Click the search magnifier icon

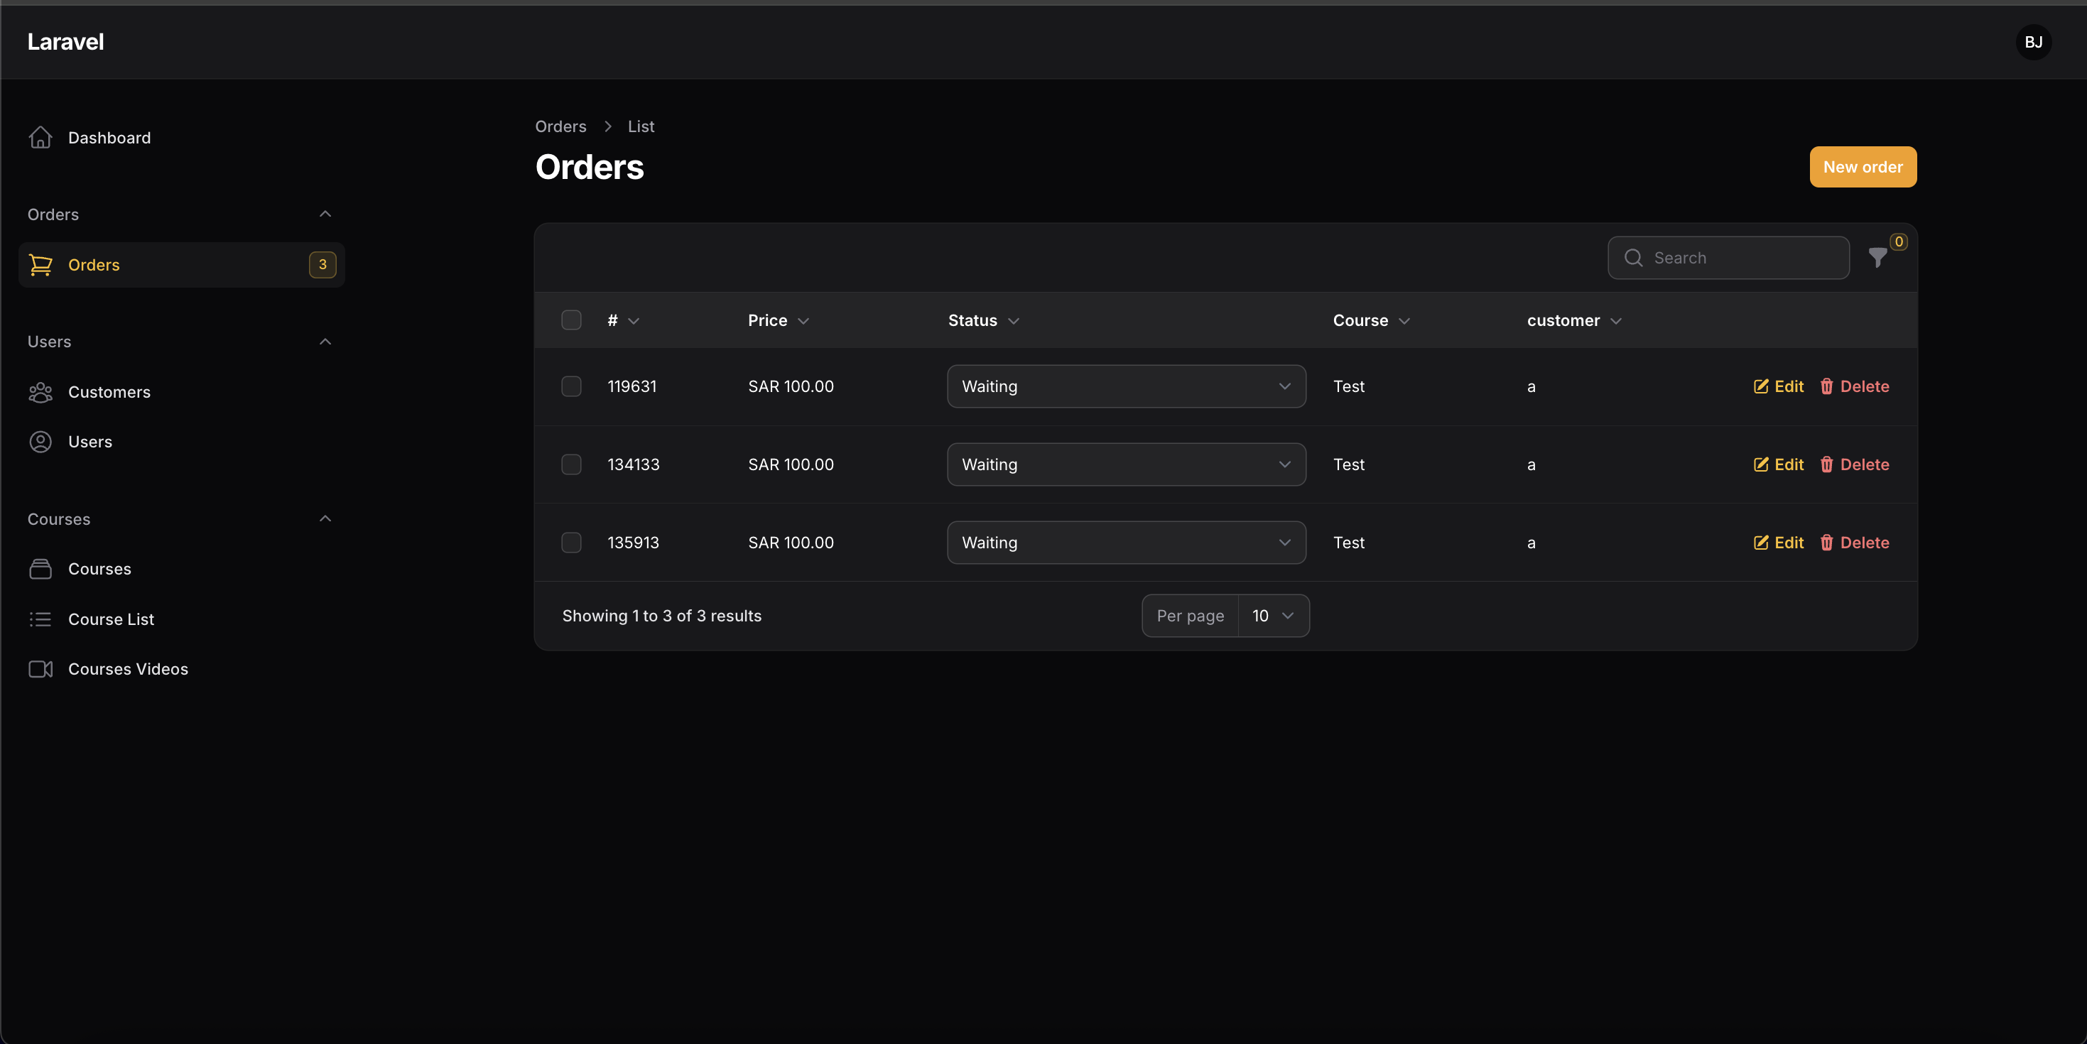(x=1633, y=258)
